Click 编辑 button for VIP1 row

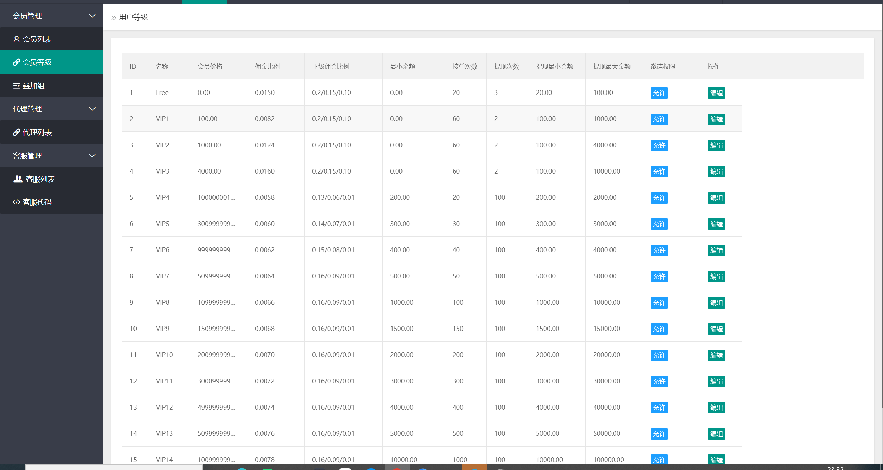pos(716,119)
